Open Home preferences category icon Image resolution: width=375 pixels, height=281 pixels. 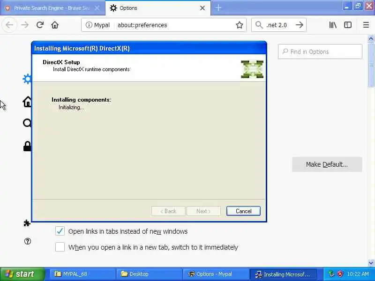(x=27, y=102)
